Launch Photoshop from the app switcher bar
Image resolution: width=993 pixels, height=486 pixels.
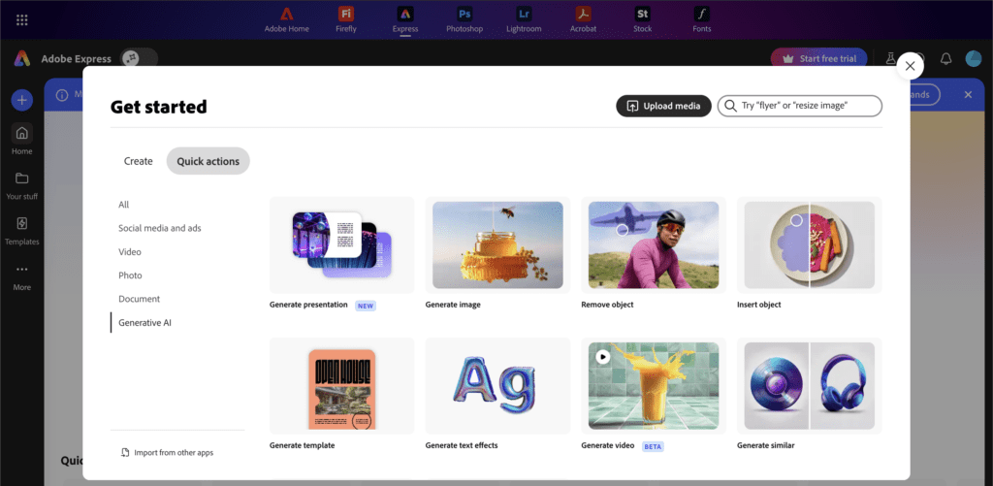(x=464, y=15)
